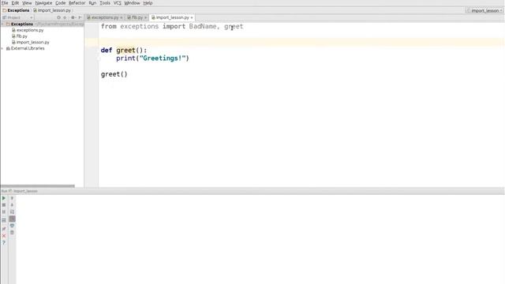505x284 pixels.
Task: Open the Refactor menu
Action: [x=77, y=3]
